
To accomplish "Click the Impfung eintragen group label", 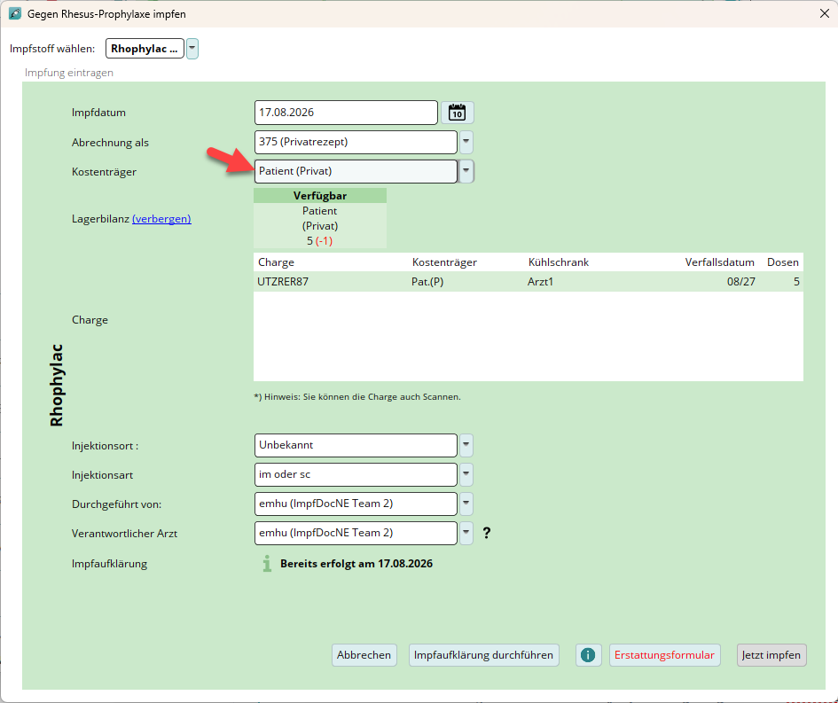I will pos(69,73).
